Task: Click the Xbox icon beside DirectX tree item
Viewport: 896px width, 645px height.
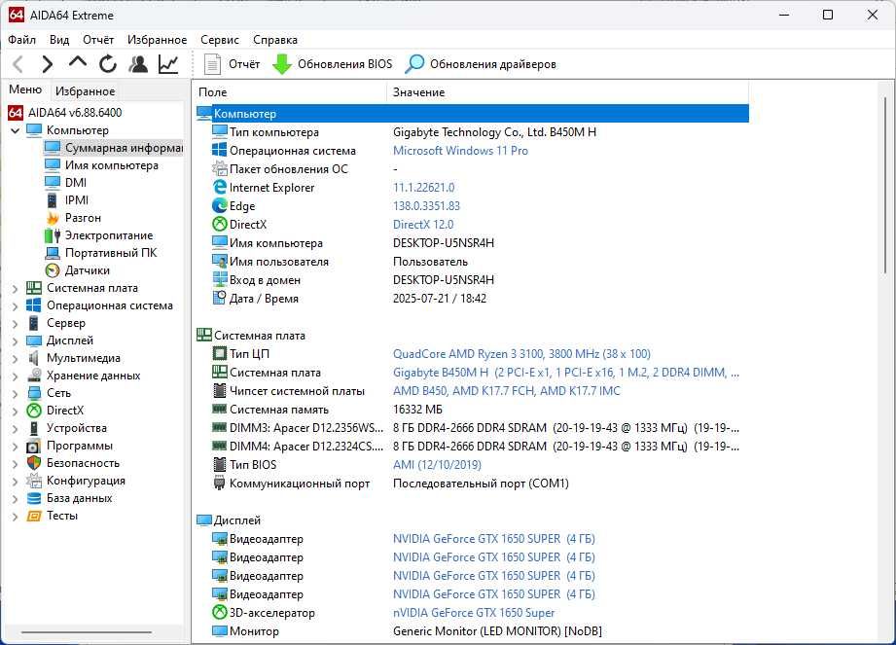Action: click(x=34, y=411)
